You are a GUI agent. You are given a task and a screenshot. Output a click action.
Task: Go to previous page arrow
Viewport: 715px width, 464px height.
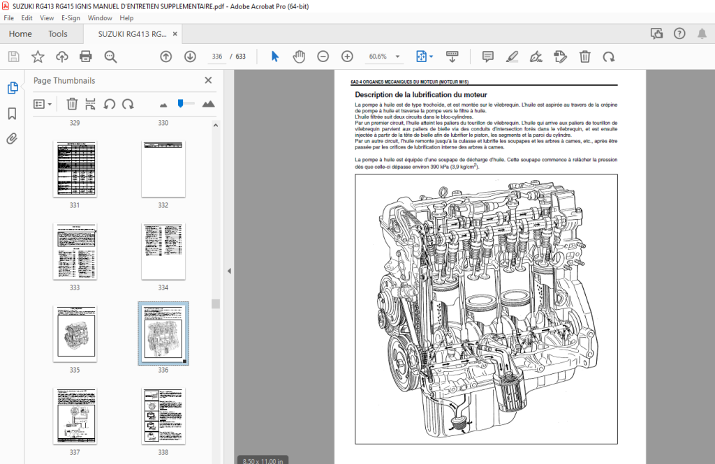point(166,57)
